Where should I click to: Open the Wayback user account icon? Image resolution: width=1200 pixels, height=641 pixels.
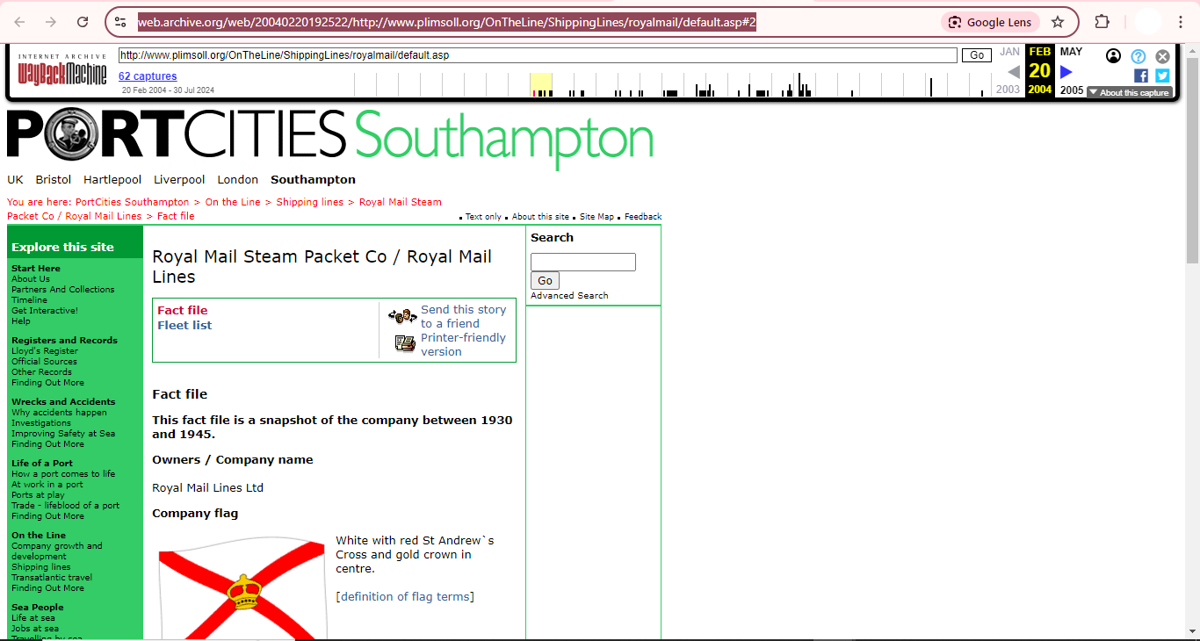pyautogui.click(x=1113, y=56)
